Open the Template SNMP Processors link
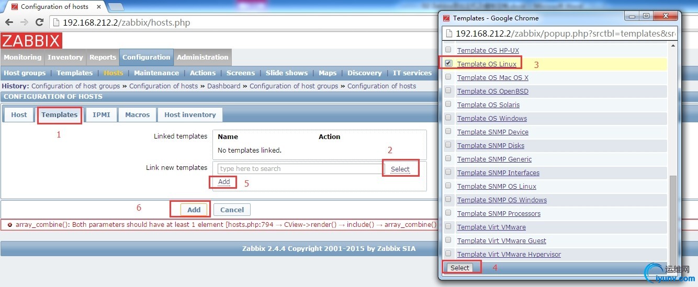The image size is (698, 287). pos(499,214)
